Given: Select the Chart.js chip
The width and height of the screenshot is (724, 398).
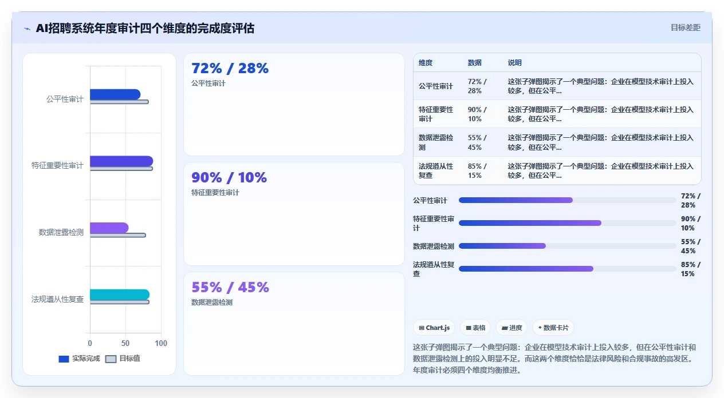Looking at the screenshot, I should tap(434, 328).
